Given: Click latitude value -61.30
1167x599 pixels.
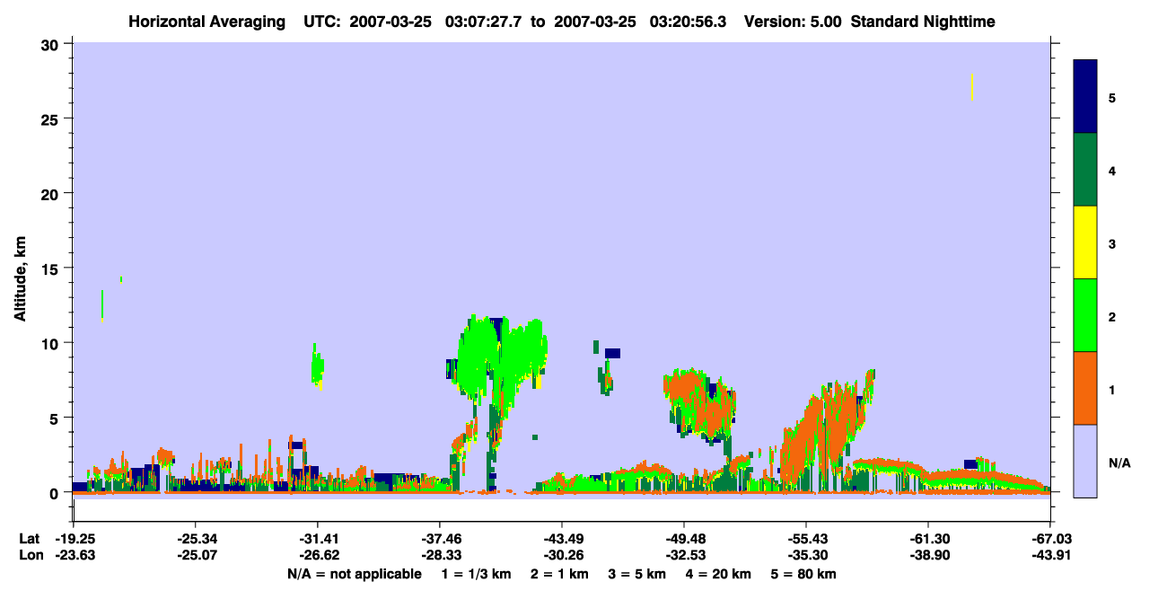Looking at the screenshot, I should point(928,539).
